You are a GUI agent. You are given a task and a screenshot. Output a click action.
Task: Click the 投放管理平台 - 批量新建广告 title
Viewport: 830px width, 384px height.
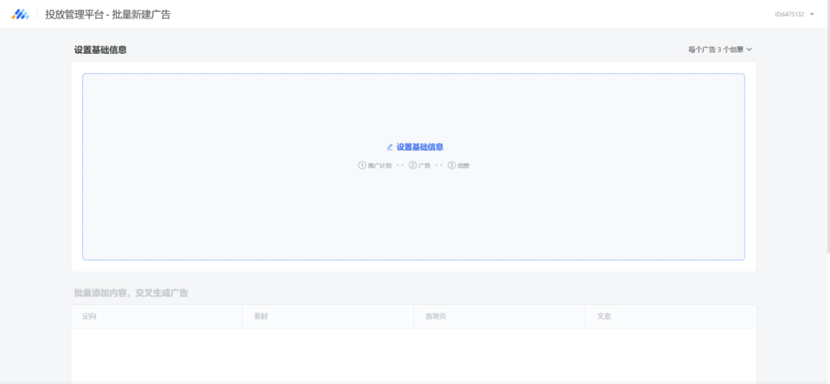click(108, 15)
